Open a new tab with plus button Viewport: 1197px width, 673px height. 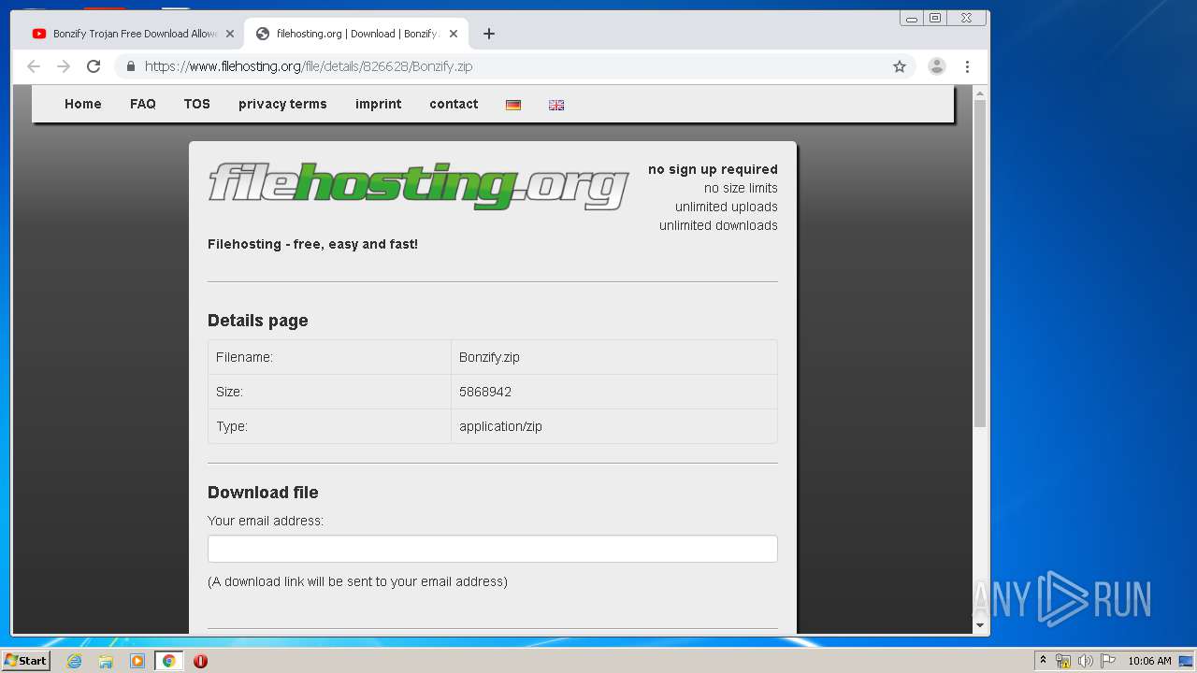(x=488, y=34)
